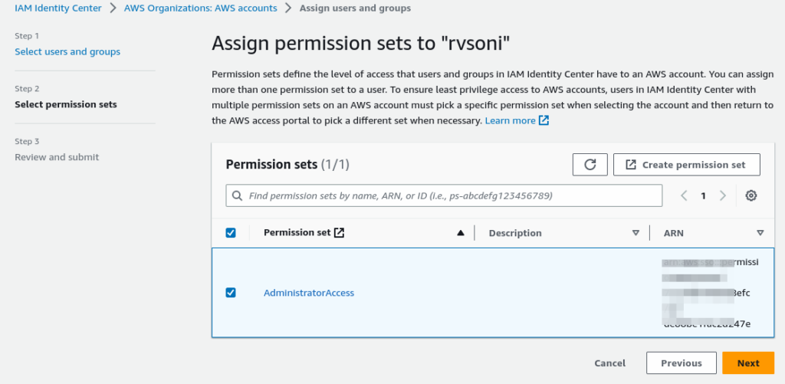Focus the Find permission sets search field

[x=452, y=195]
